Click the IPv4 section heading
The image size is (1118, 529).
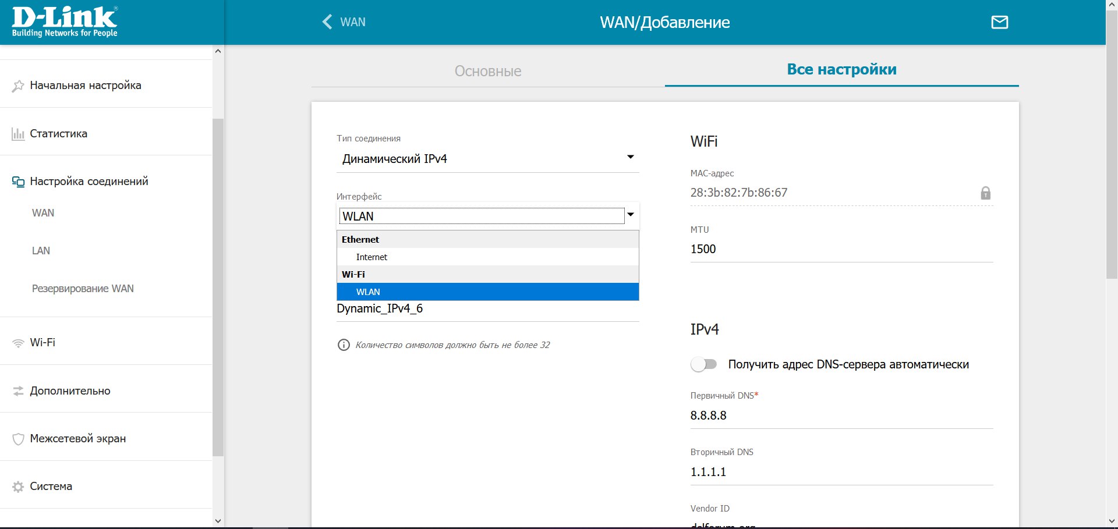[x=705, y=329]
